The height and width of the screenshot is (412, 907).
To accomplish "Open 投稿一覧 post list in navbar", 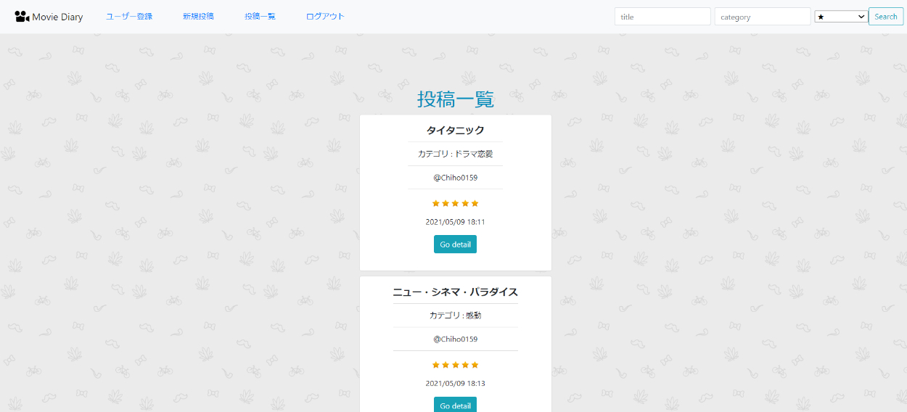I will pyautogui.click(x=260, y=16).
